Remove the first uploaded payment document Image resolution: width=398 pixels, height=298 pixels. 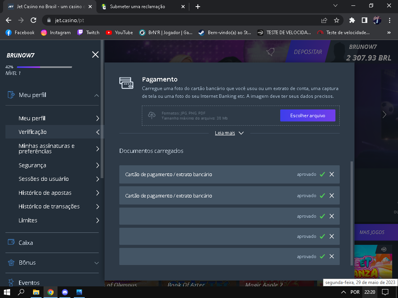pyautogui.click(x=332, y=175)
